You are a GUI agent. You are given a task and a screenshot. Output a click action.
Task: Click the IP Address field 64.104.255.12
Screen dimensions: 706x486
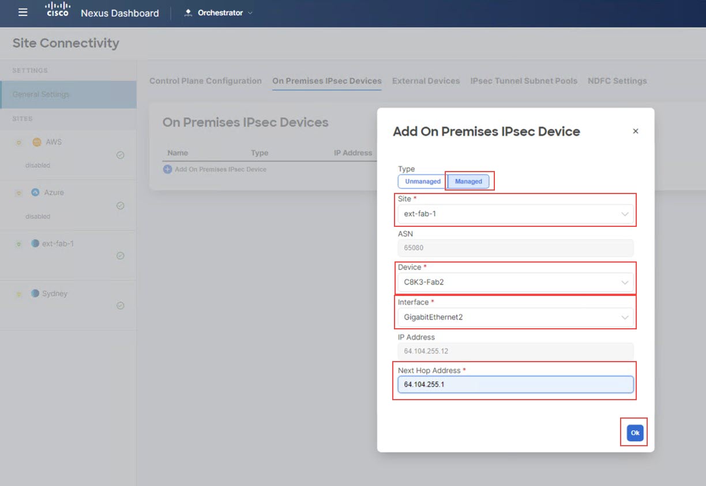[516, 351]
